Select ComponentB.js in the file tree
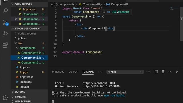The image size is (183, 103). (29, 58)
